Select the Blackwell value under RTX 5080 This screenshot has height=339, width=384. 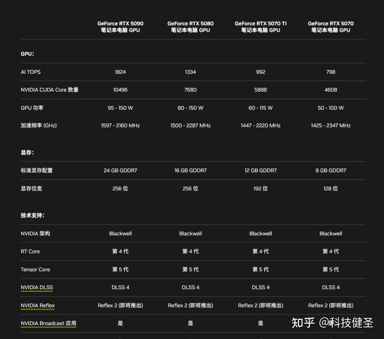191,233
